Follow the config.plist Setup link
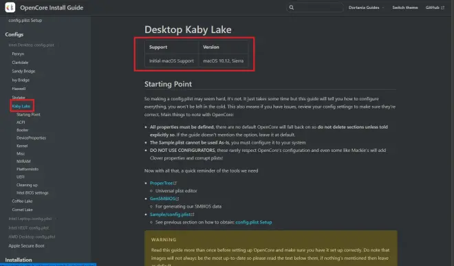Image resolution: width=454 pixels, height=266 pixels. click(x=254, y=222)
